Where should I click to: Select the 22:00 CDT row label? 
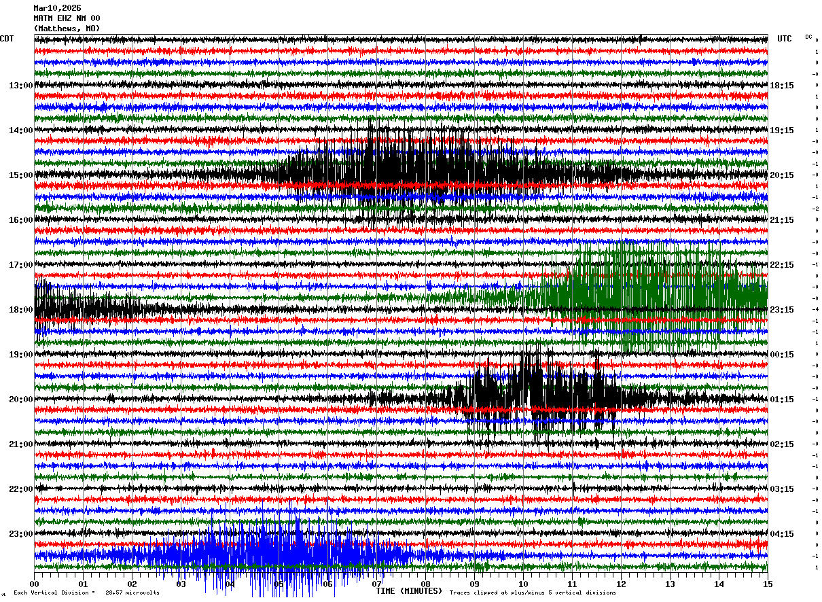[21, 489]
